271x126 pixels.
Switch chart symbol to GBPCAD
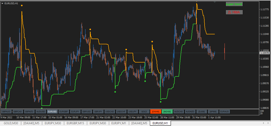coord(18,112)
